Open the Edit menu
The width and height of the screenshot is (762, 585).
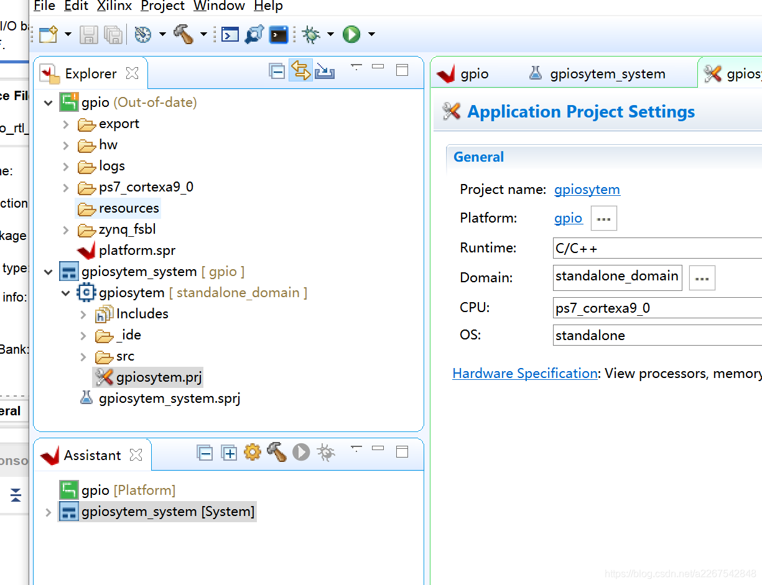pyautogui.click(x=76, y=6)
